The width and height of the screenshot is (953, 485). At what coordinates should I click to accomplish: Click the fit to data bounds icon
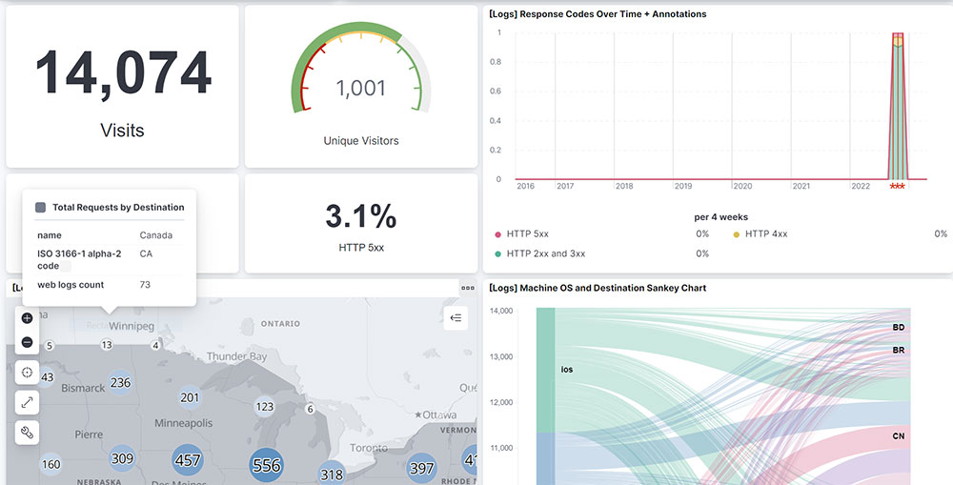[x=27, y=373]
